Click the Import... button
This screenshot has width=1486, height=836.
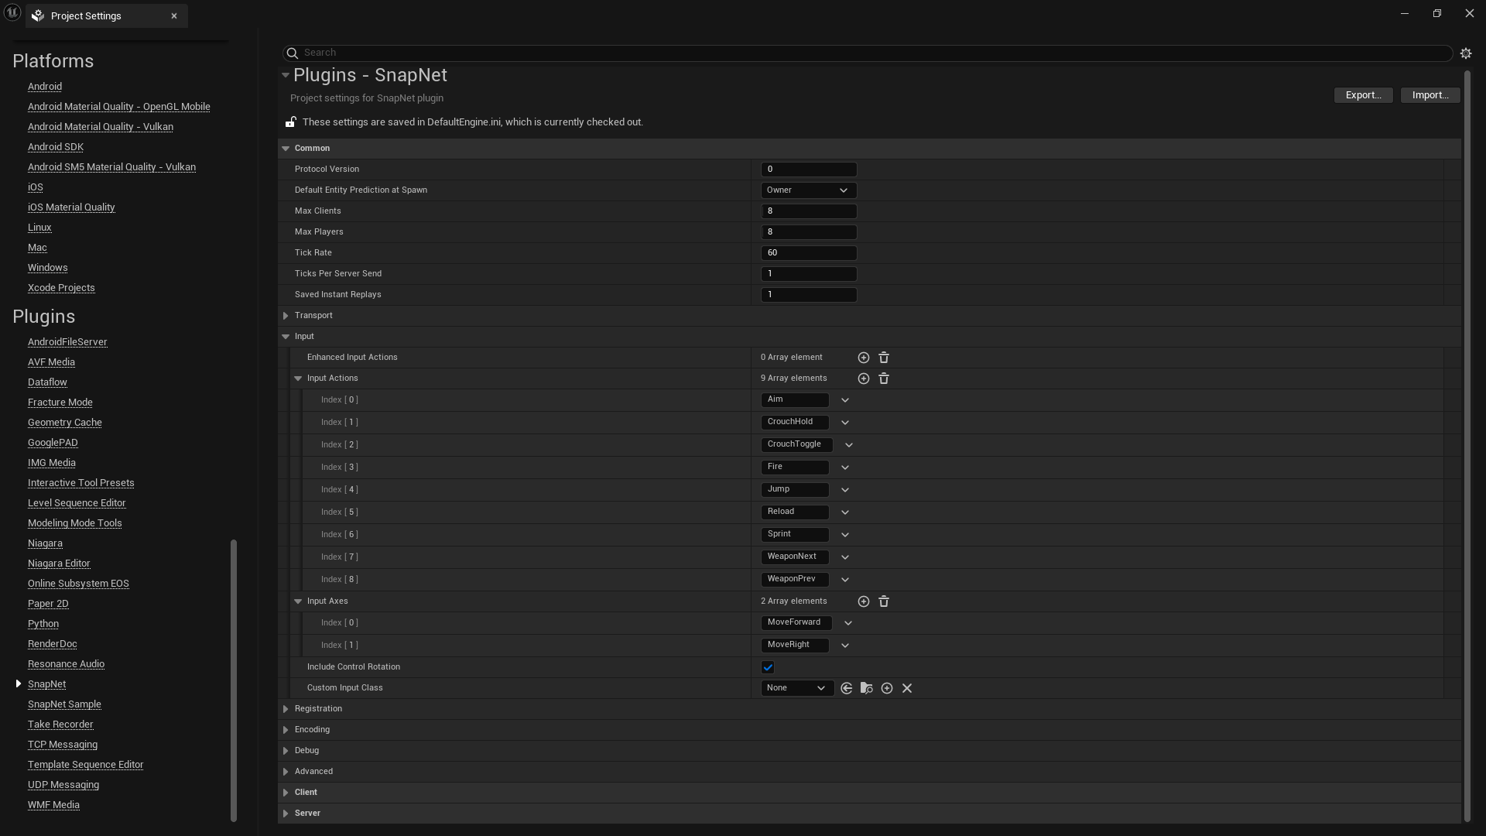point(1430,95)
